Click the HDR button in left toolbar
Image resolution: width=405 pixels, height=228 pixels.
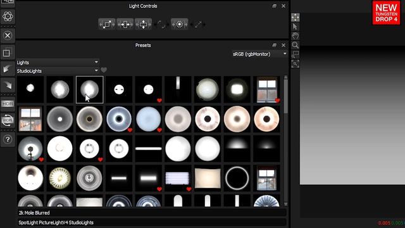[x=8, y=104]
